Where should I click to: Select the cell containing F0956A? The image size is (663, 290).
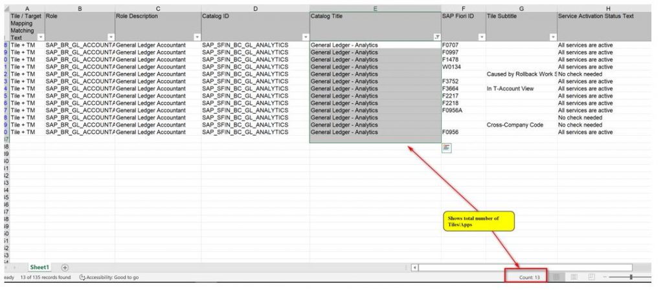click(464, 110)
